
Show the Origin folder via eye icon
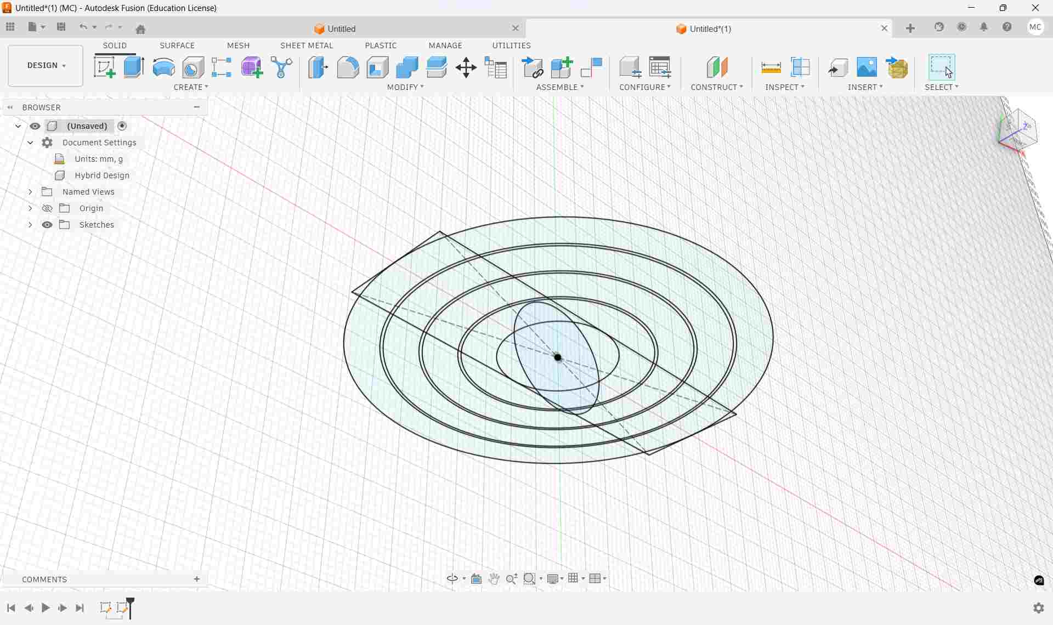(x=47, y=208)
